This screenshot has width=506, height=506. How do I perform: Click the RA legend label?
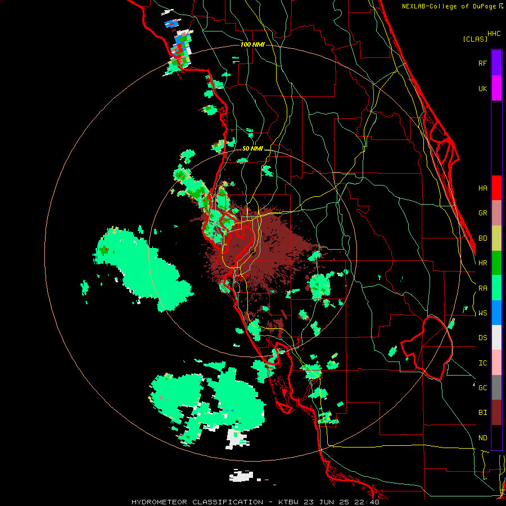(x=483, y=288)
